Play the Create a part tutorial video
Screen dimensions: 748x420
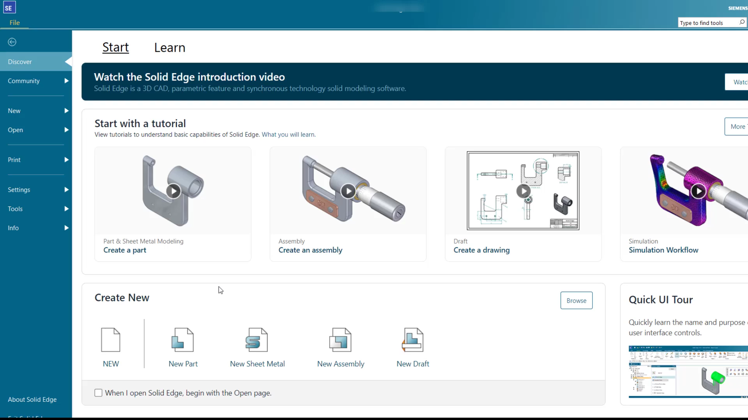click(173, 191)
